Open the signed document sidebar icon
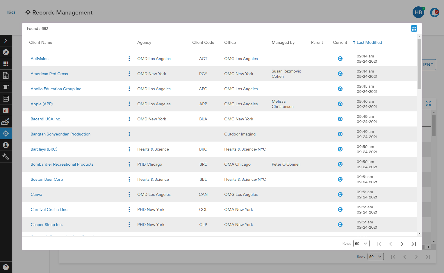This screenshot has width=444, height=273. tap(6, 75)
